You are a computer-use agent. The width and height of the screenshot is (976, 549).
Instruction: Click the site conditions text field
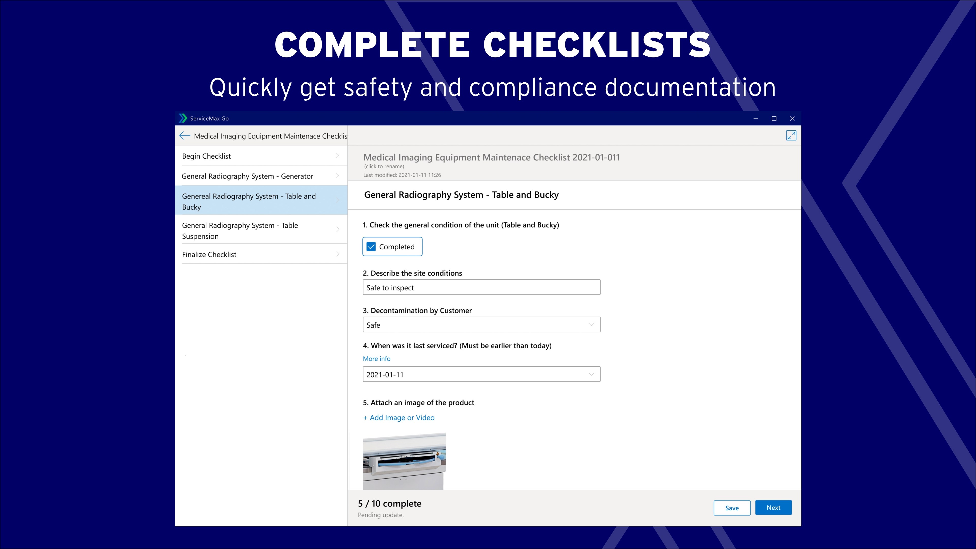[481, 287]
